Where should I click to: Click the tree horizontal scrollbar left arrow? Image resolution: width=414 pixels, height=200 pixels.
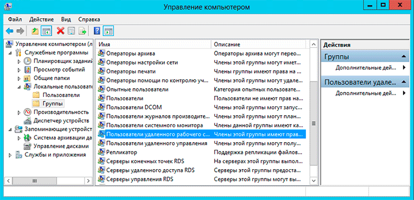8,181
